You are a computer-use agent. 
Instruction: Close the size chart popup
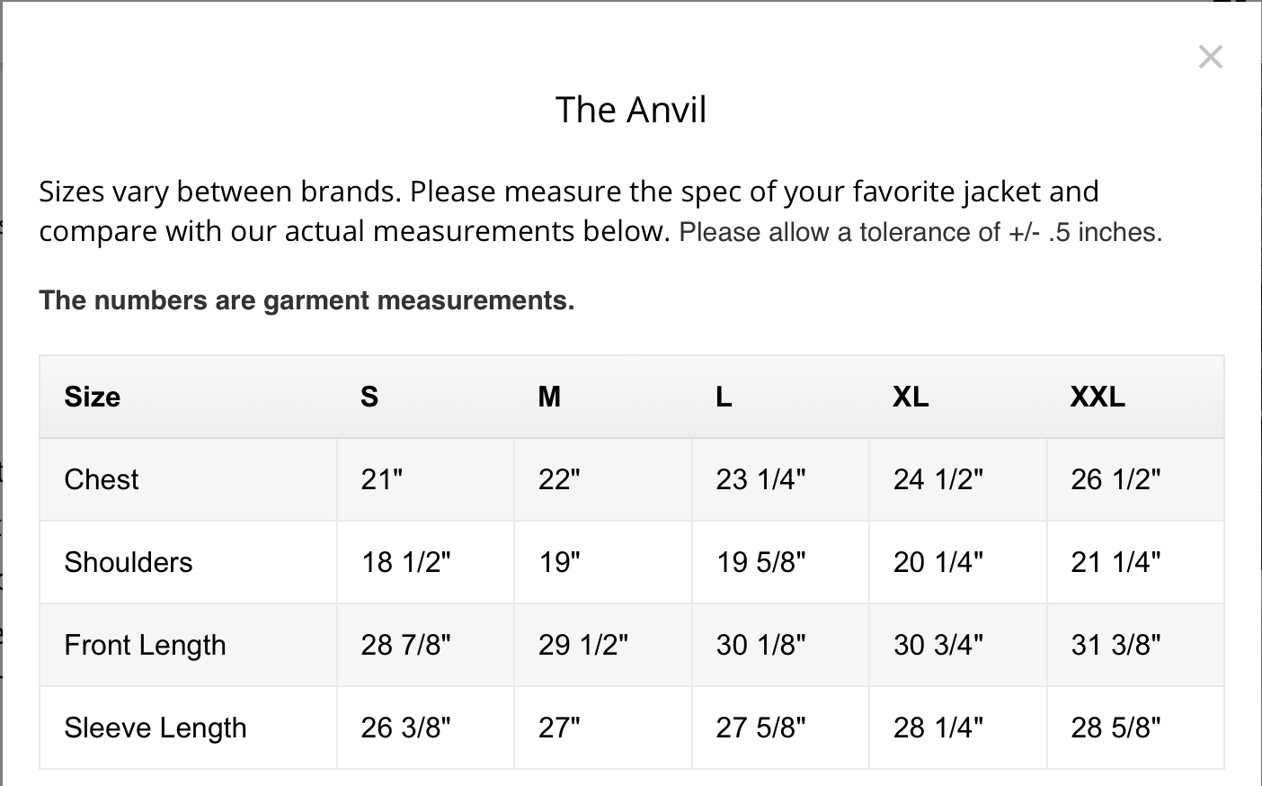[x=1210, y=58]
